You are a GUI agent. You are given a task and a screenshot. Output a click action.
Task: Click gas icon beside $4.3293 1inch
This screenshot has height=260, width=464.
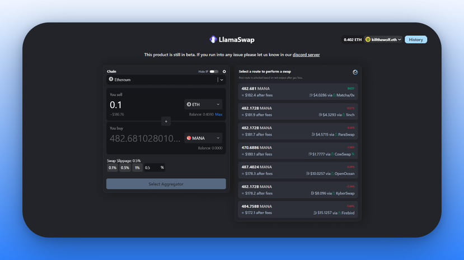click(x=320, y=115)
